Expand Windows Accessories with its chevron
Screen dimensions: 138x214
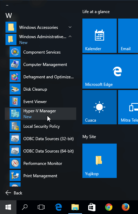point(70,27)
